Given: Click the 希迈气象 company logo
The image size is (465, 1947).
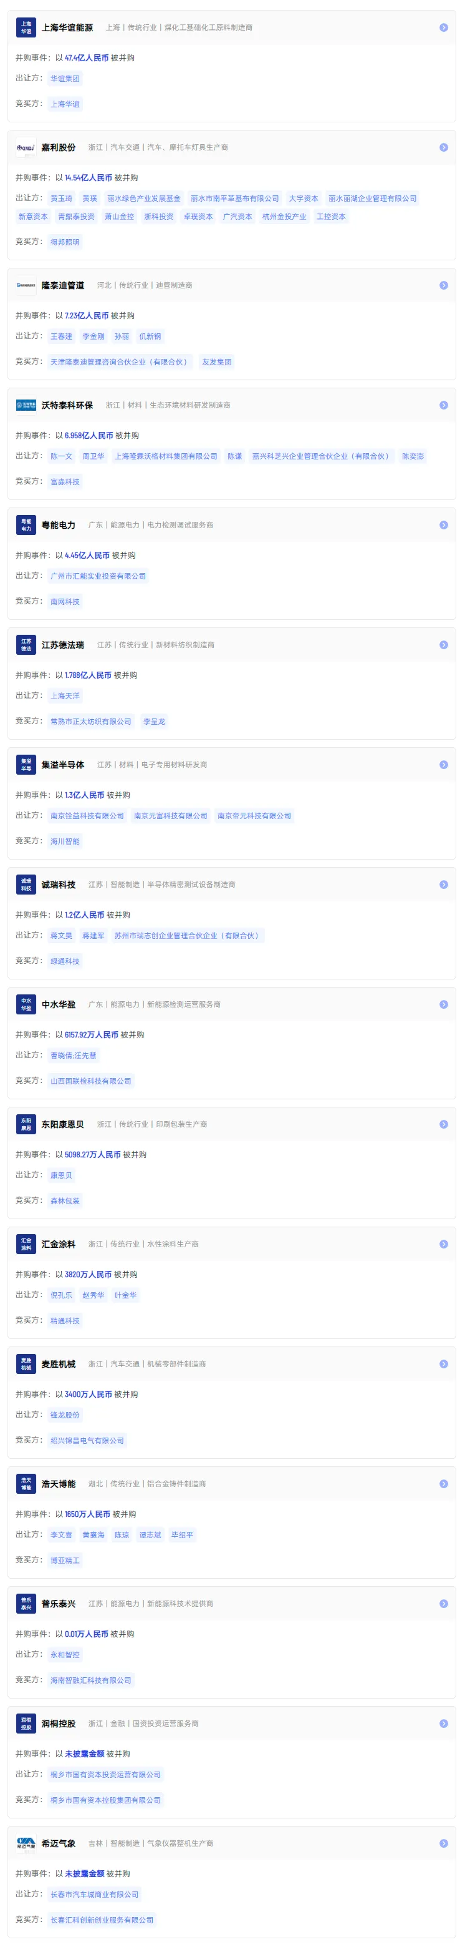Looking at the screenshot, I should tap(26, 1843).
